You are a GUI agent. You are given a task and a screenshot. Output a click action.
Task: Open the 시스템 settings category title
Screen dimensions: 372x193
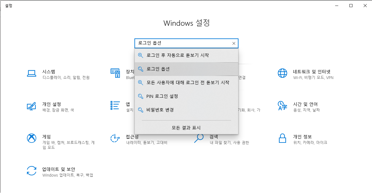click(x=49, y=72)
